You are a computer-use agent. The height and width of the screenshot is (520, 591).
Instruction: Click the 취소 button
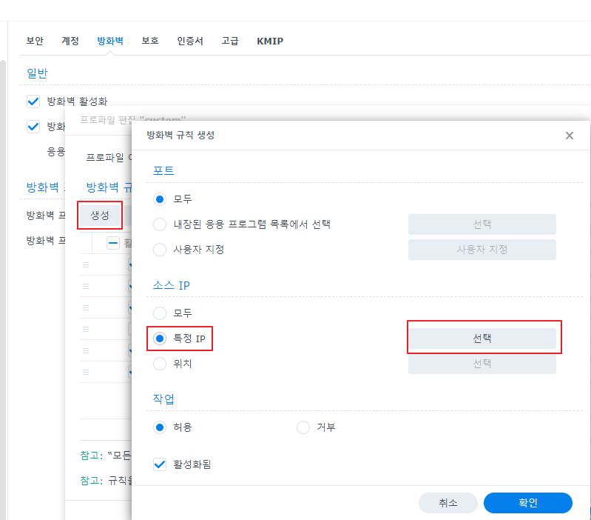click(x=448, y=503)
